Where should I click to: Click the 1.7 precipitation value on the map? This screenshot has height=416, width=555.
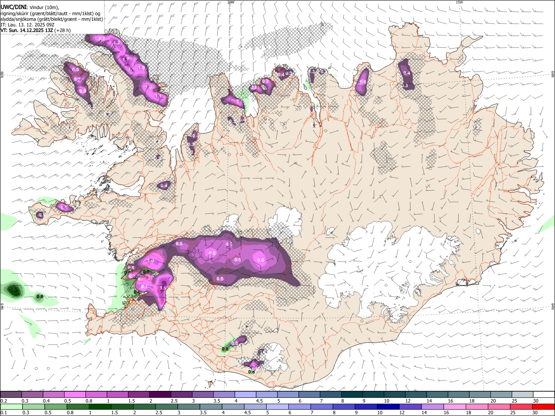(126, 59)
